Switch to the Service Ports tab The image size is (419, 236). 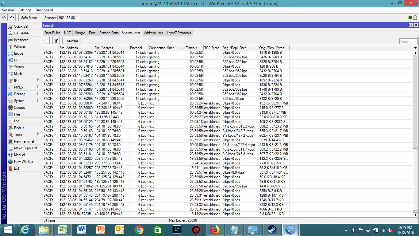(x=109, y=33)
